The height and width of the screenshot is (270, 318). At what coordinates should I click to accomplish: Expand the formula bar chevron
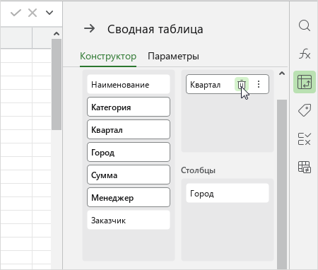tap(49, 13)
